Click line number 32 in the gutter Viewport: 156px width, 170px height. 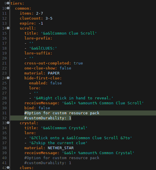tap(4, 118)
